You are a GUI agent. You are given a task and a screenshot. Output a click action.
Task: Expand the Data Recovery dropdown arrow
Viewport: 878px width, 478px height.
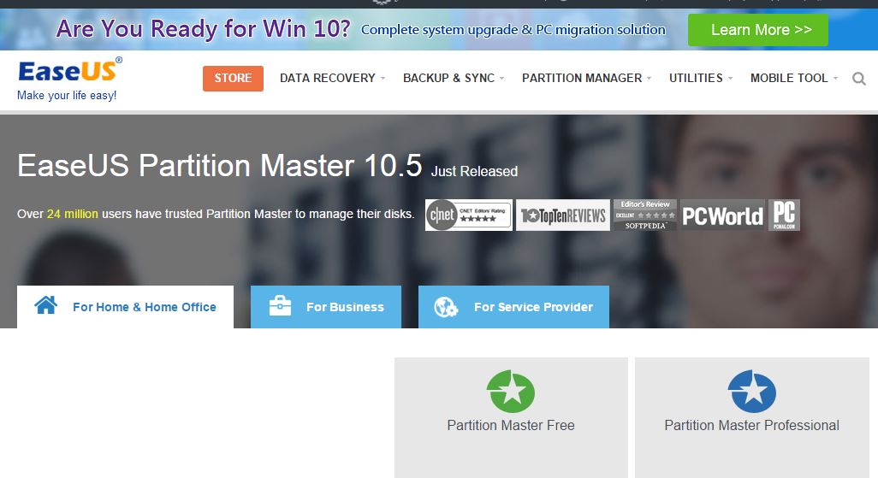tap(383, 79)
